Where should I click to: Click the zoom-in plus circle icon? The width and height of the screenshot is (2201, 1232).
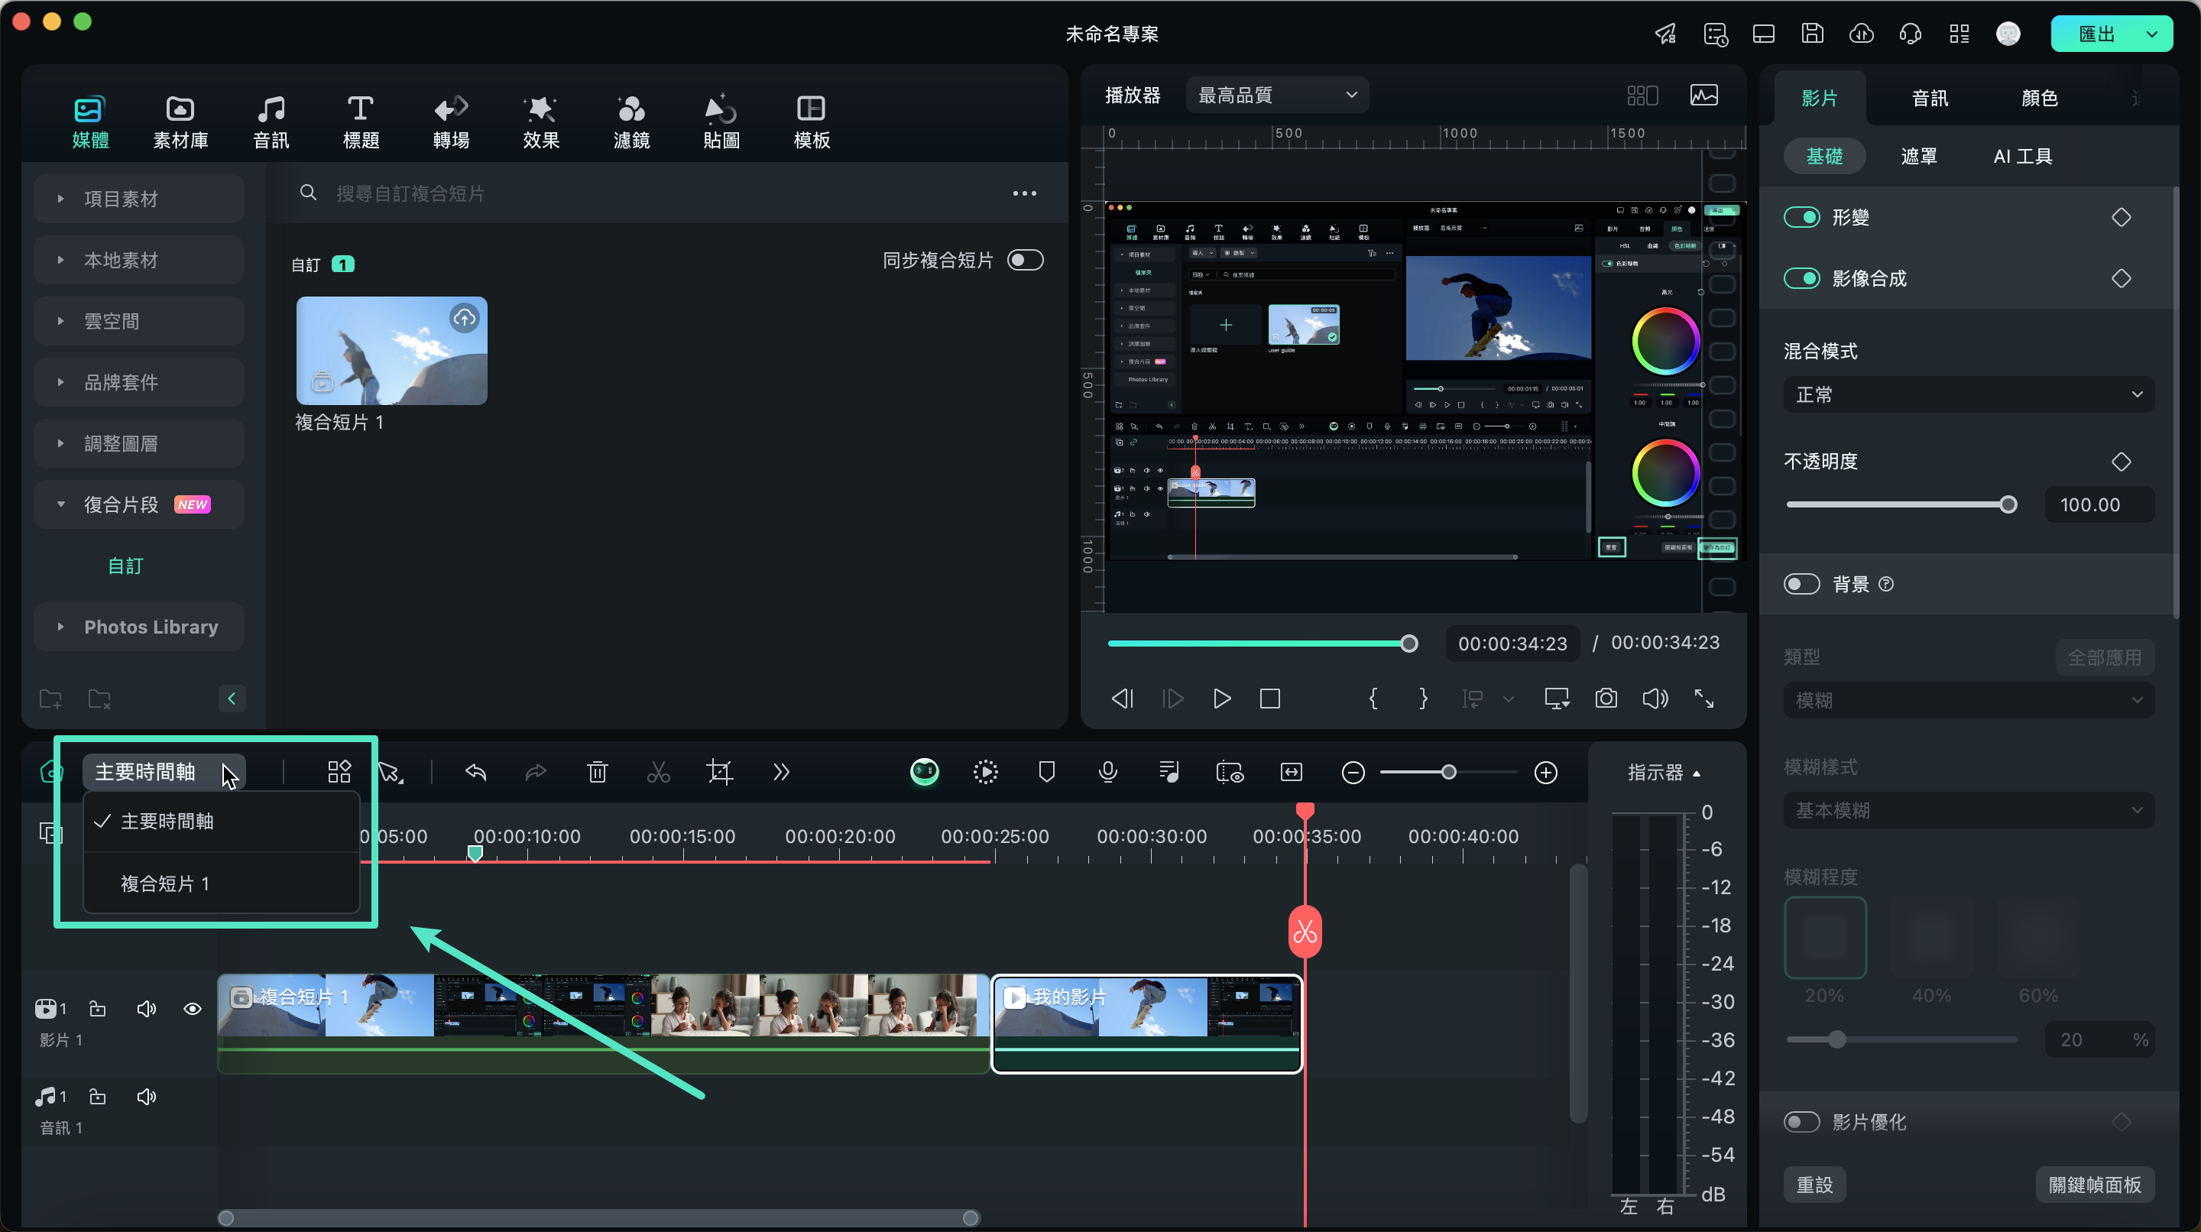pyautogui.click(x=1545, y=773)
